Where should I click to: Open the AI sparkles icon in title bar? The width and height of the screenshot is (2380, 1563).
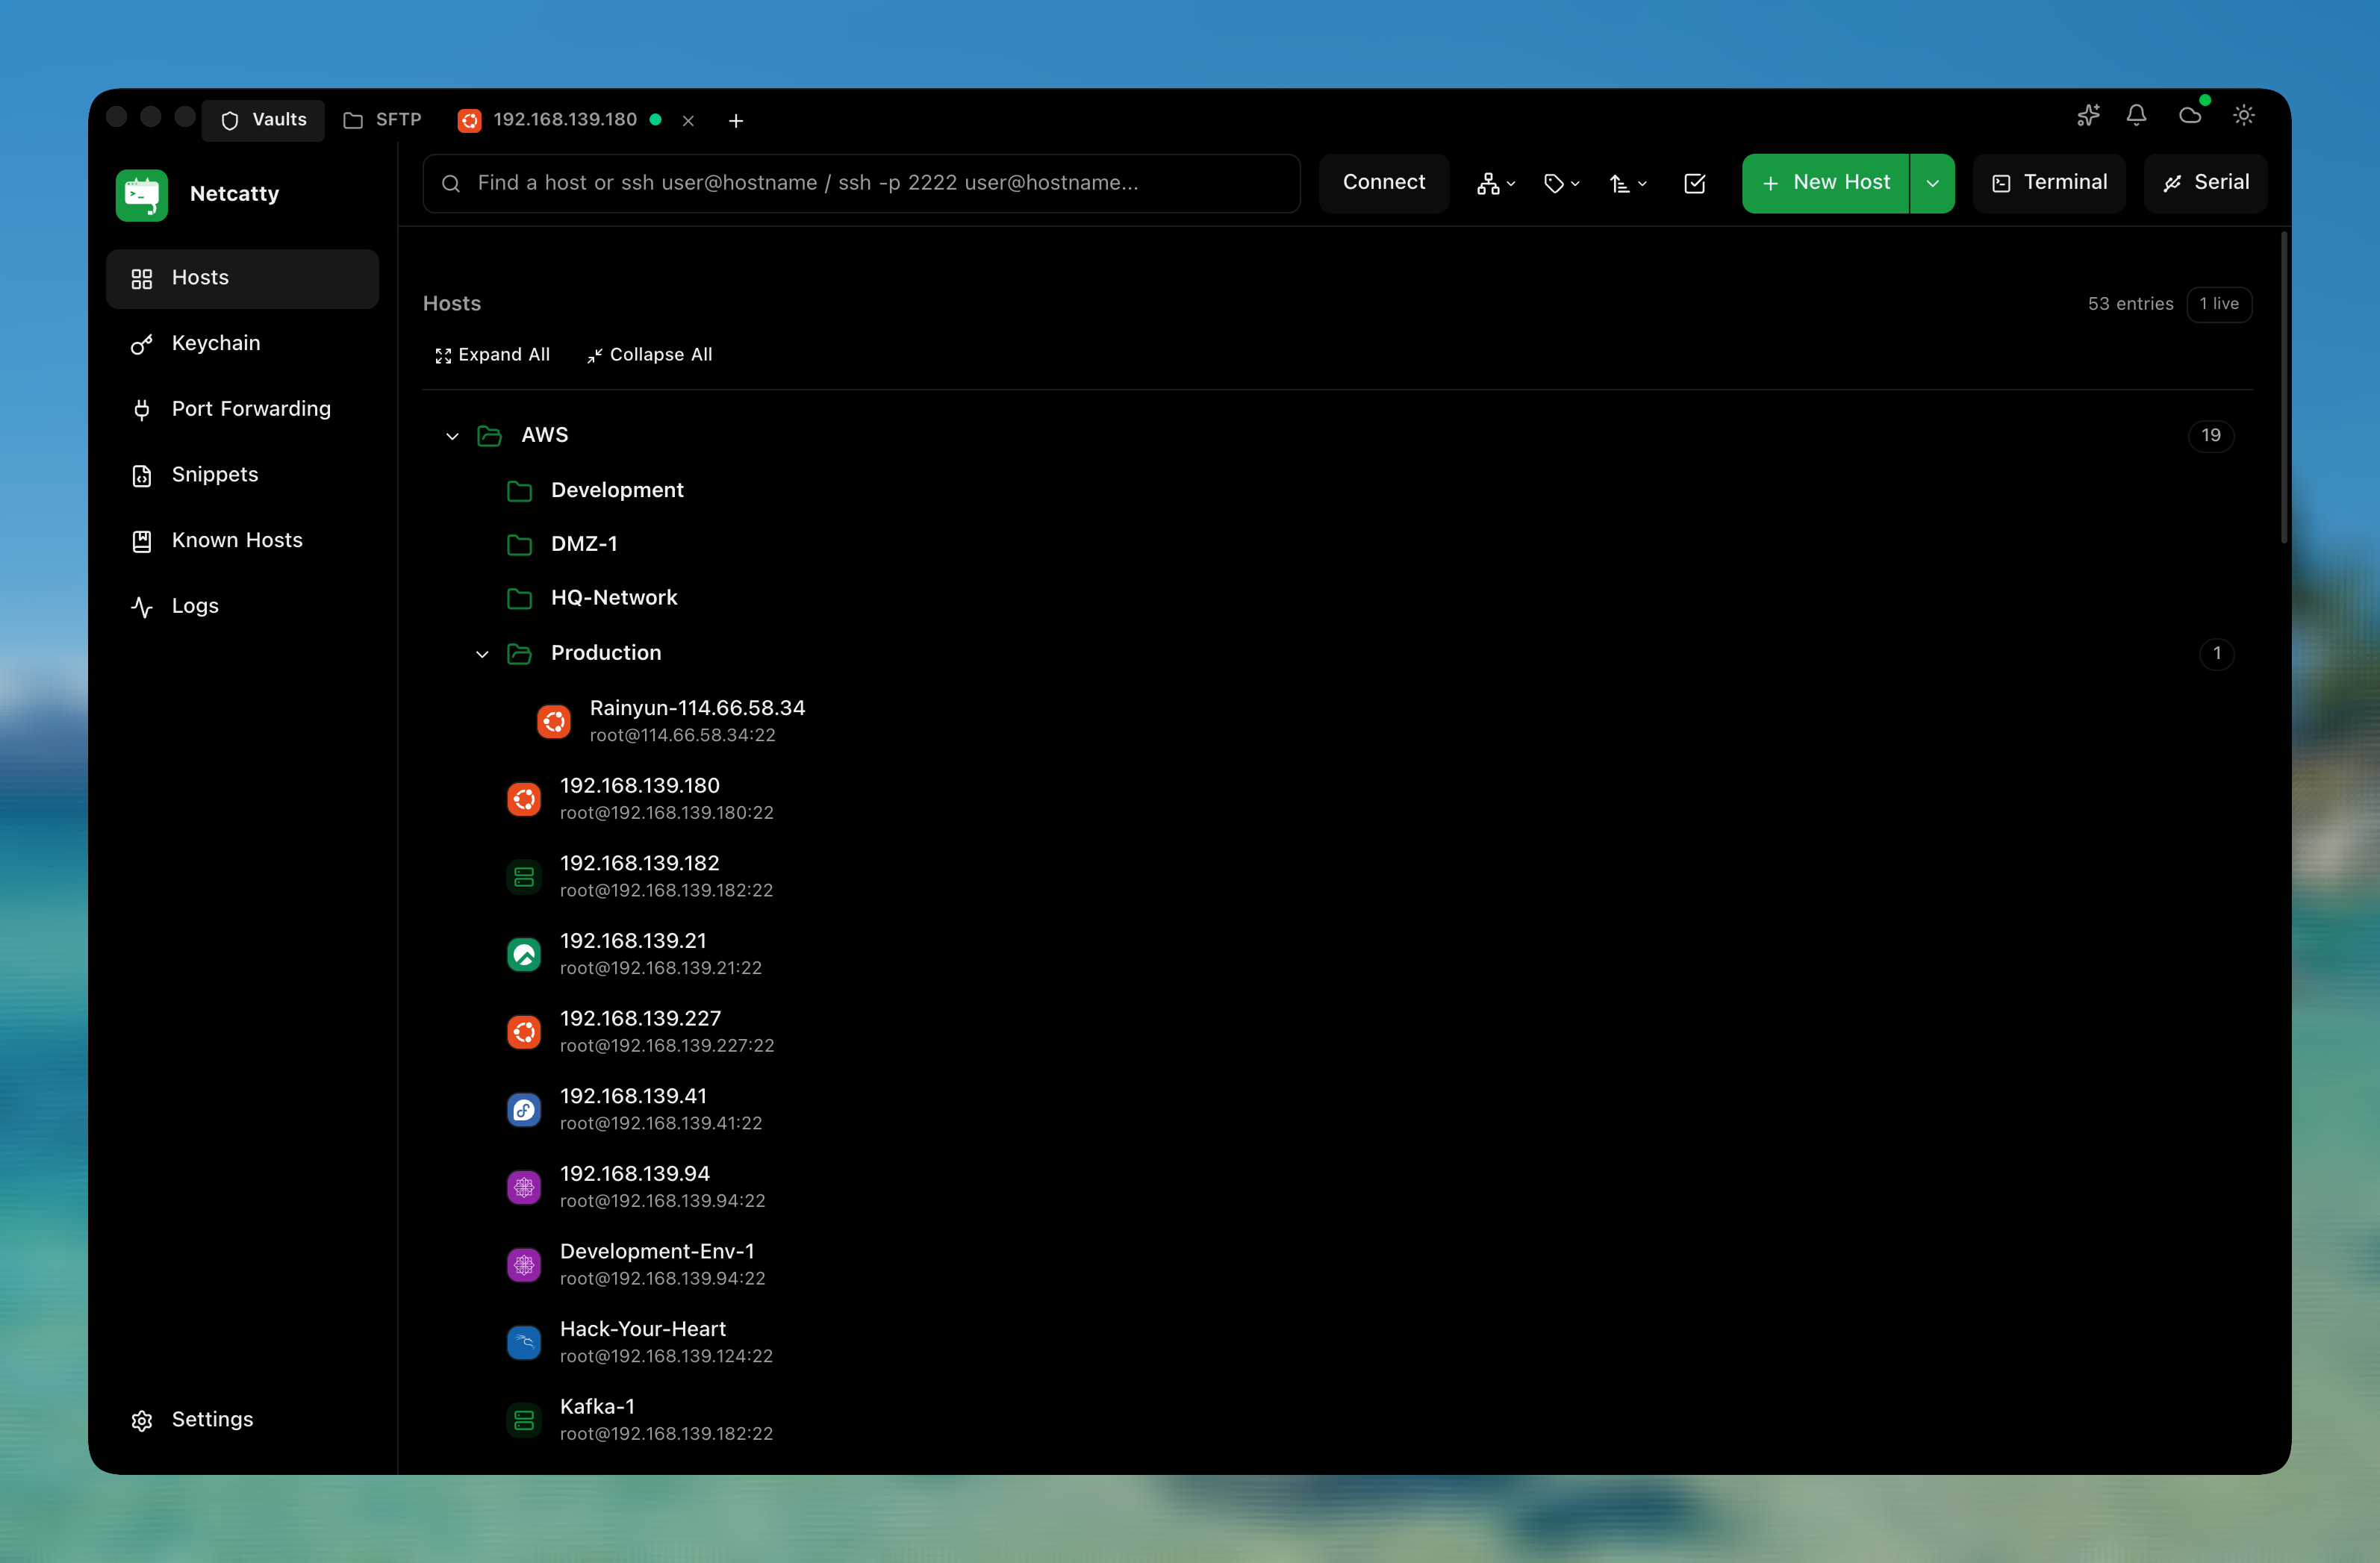click(2088, 116)
